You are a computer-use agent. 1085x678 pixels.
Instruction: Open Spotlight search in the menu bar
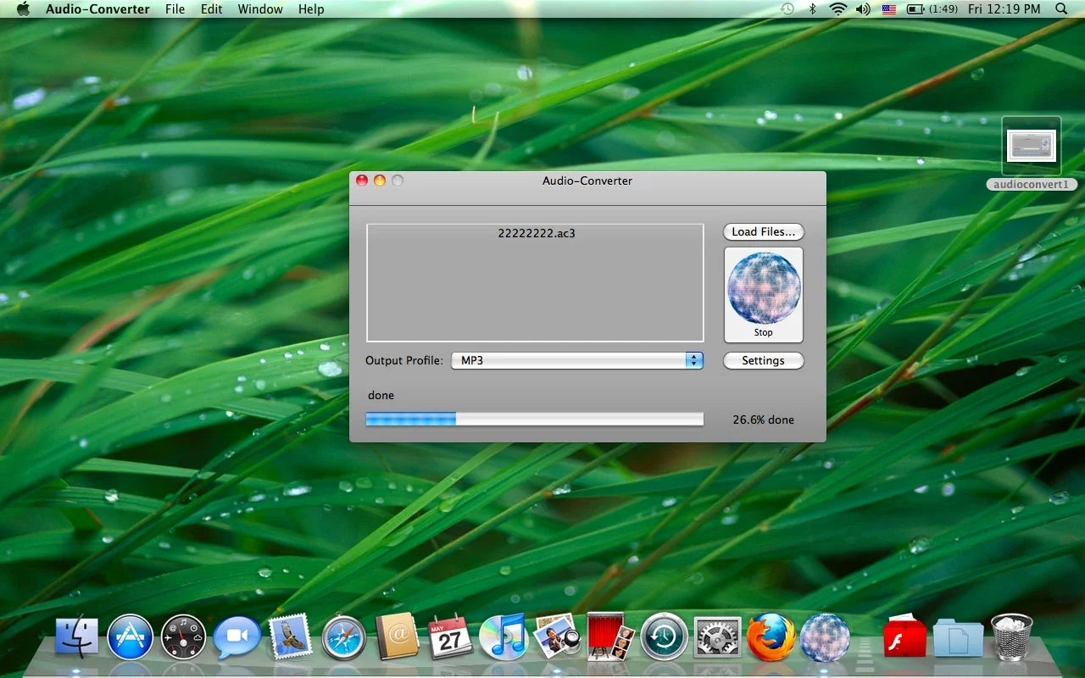(1061, 9)
